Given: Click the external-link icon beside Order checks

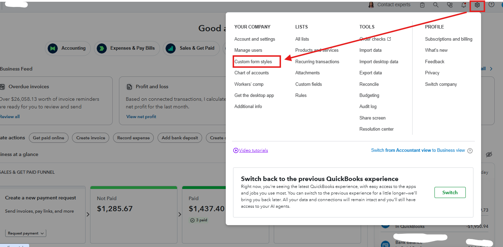Looking at the screenshot, I should [389, 39].
